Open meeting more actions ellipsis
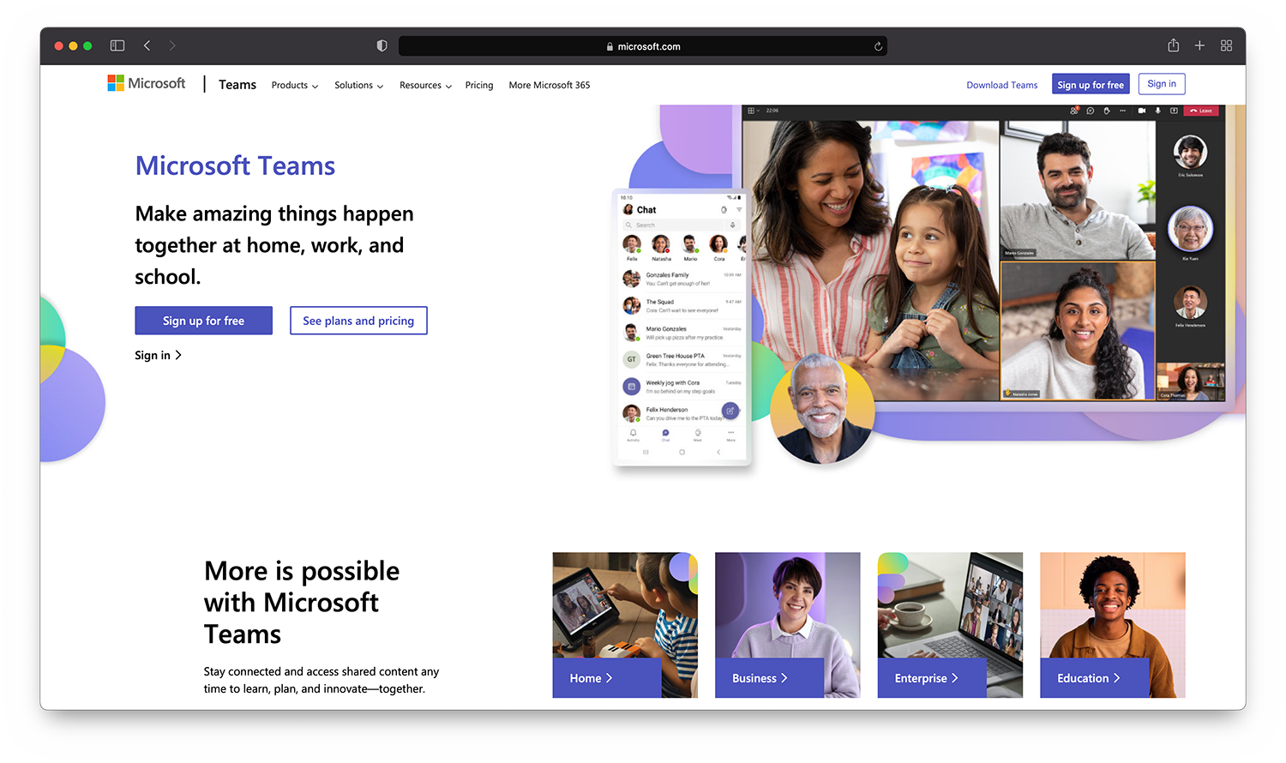Screen dimensions: 1286x763 click(1122, 111)
